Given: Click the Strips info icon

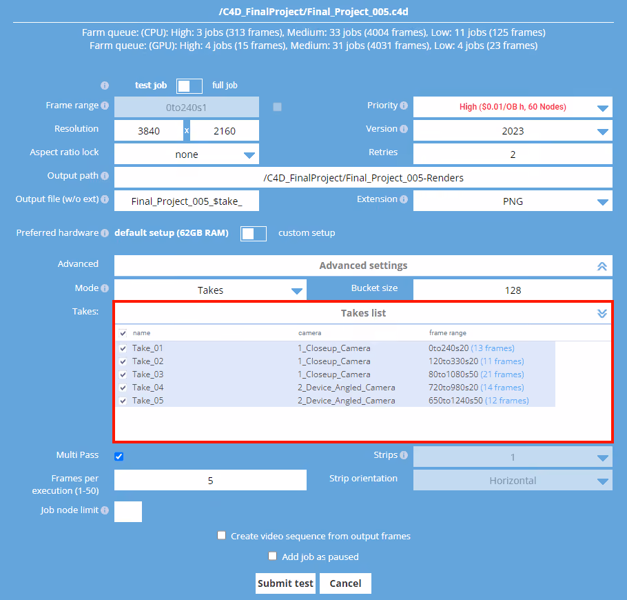Looking at the screenshot, I should 404,455.
